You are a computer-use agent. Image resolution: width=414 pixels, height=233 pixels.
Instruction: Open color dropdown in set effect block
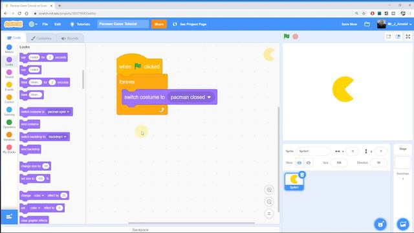pyautogui.click(x=35, y=208)
